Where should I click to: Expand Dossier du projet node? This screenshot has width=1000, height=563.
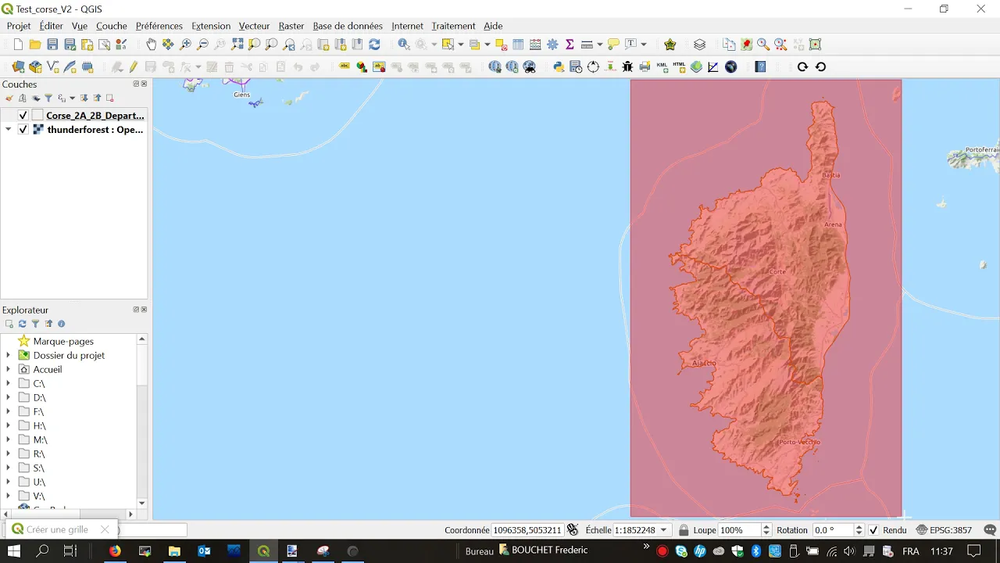click(8, 355)
